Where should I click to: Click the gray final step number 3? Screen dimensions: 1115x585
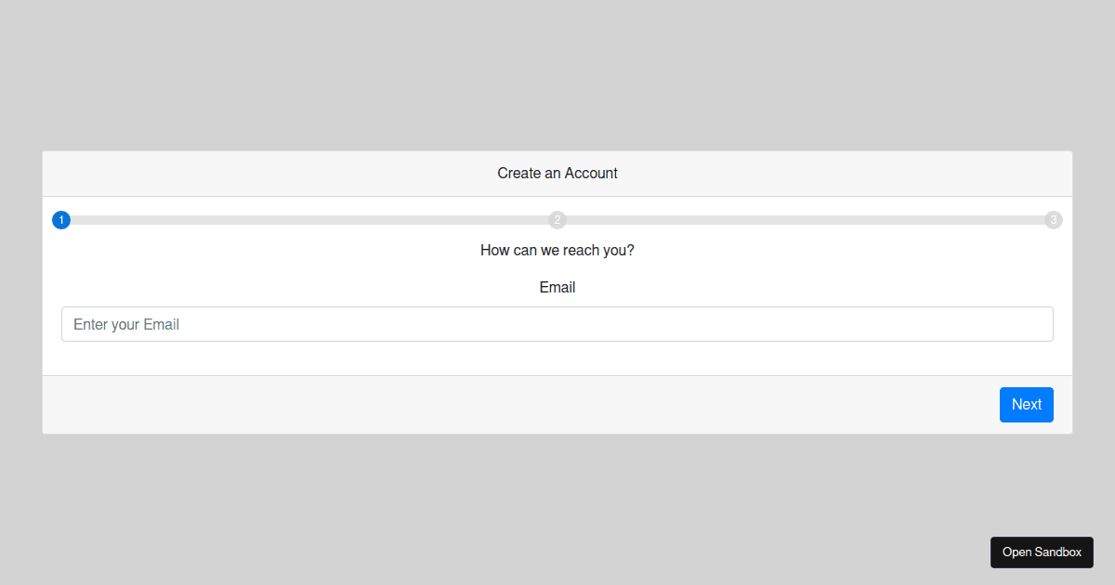[x=1053, y=220]
